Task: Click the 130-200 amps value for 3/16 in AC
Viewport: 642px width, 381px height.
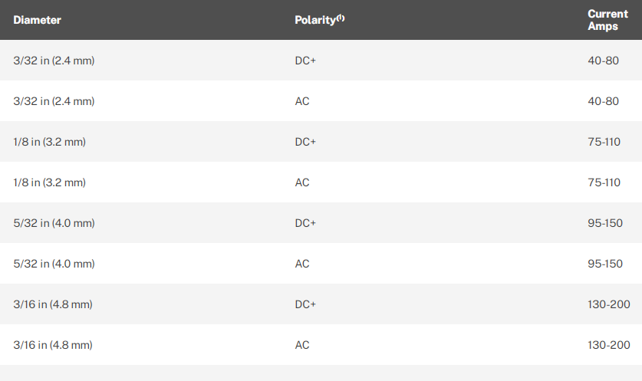Action: pyautogui.click(x=607, y=345)
